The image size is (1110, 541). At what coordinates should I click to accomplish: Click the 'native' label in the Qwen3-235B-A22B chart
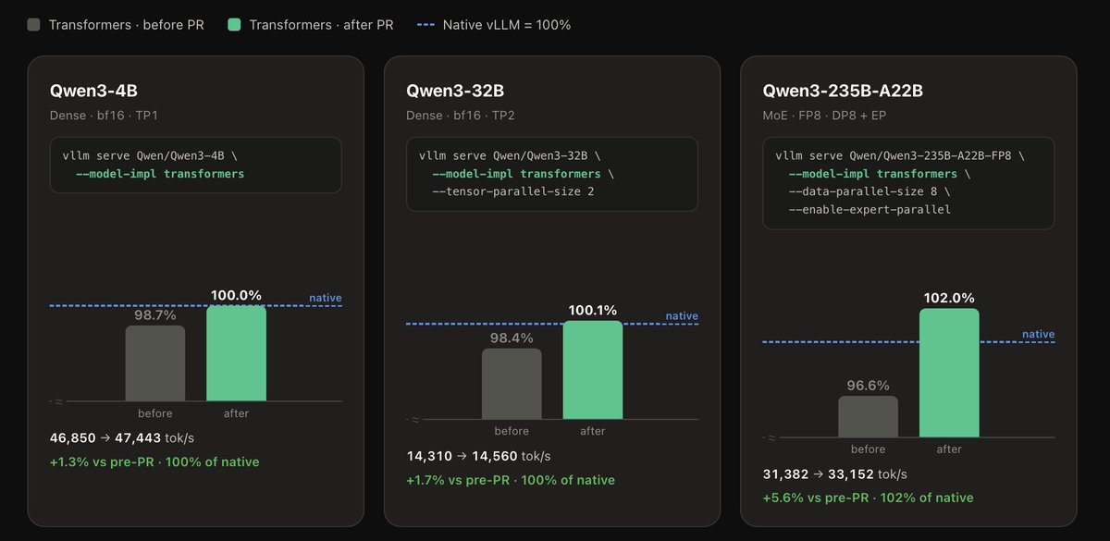tap(1038, 334)
